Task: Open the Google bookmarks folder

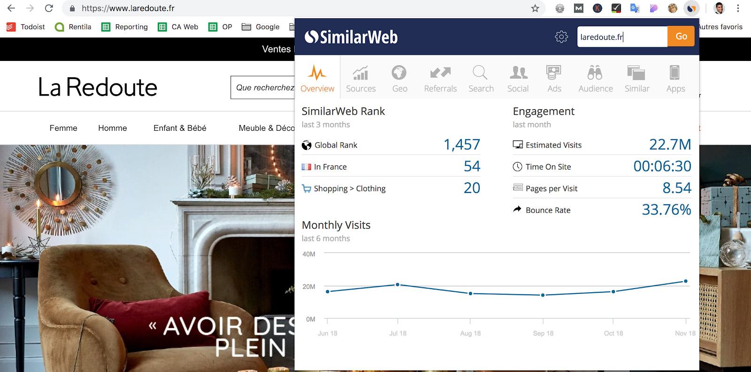Action: 261,27
